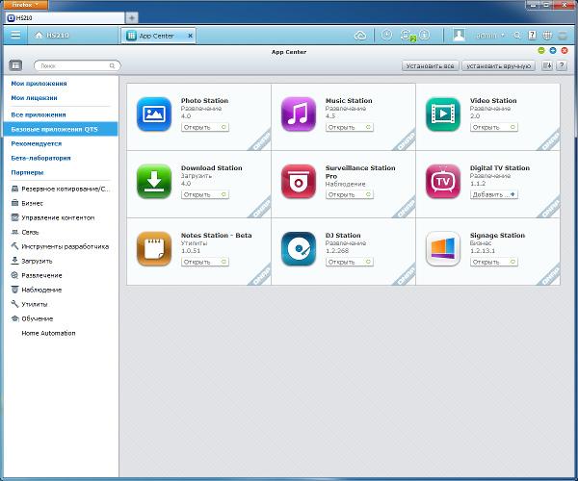Select Загрузить category in sidebar

click(32, 261)
